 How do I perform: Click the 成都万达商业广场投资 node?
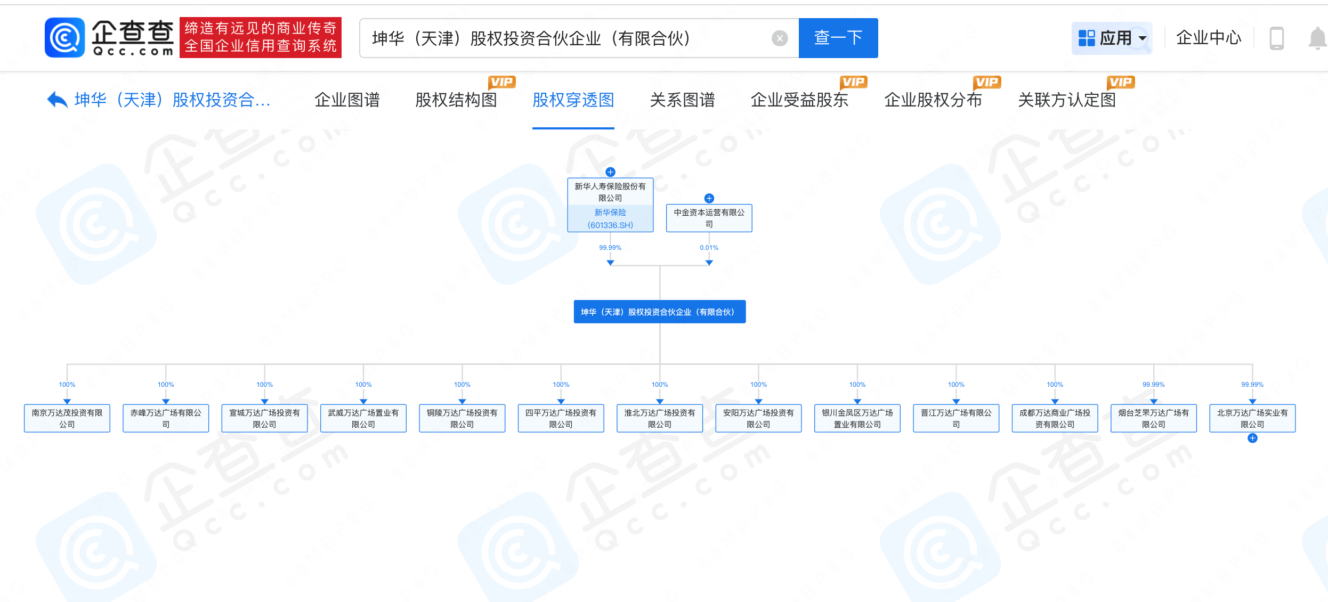pyautogui.click(x=1055, y=418)
